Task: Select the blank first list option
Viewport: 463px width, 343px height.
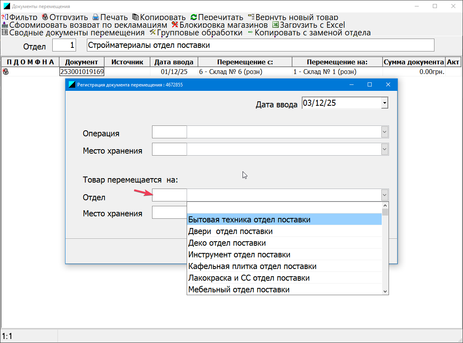Action: [x=284, y=208]
